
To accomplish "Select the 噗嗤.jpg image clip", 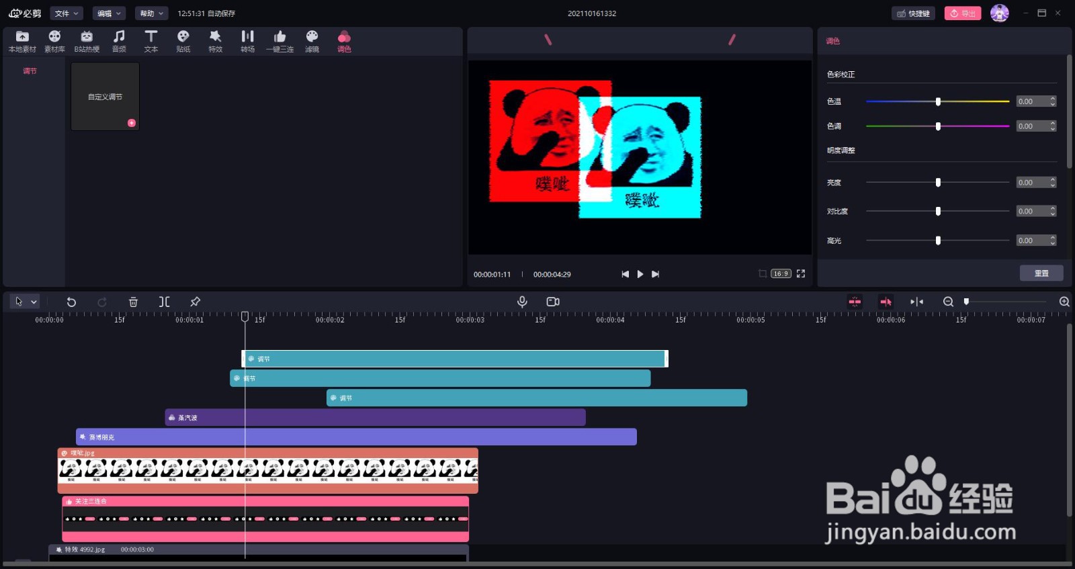I will tap(267, 471).
